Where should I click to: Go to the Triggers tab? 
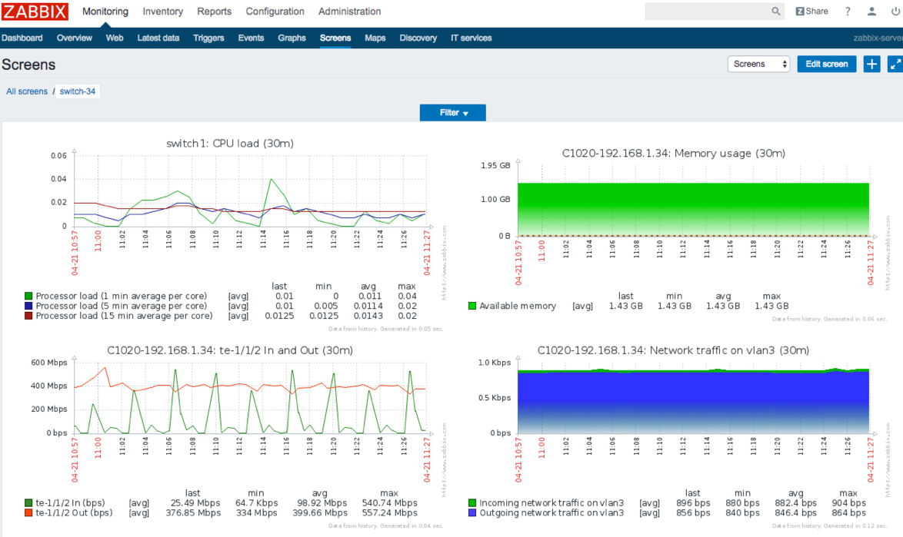click(x=208, y=38)
